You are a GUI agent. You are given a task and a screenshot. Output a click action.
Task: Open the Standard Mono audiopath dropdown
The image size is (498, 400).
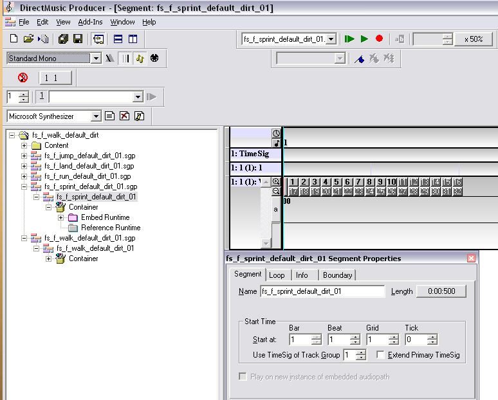click(x=96, y=59)
